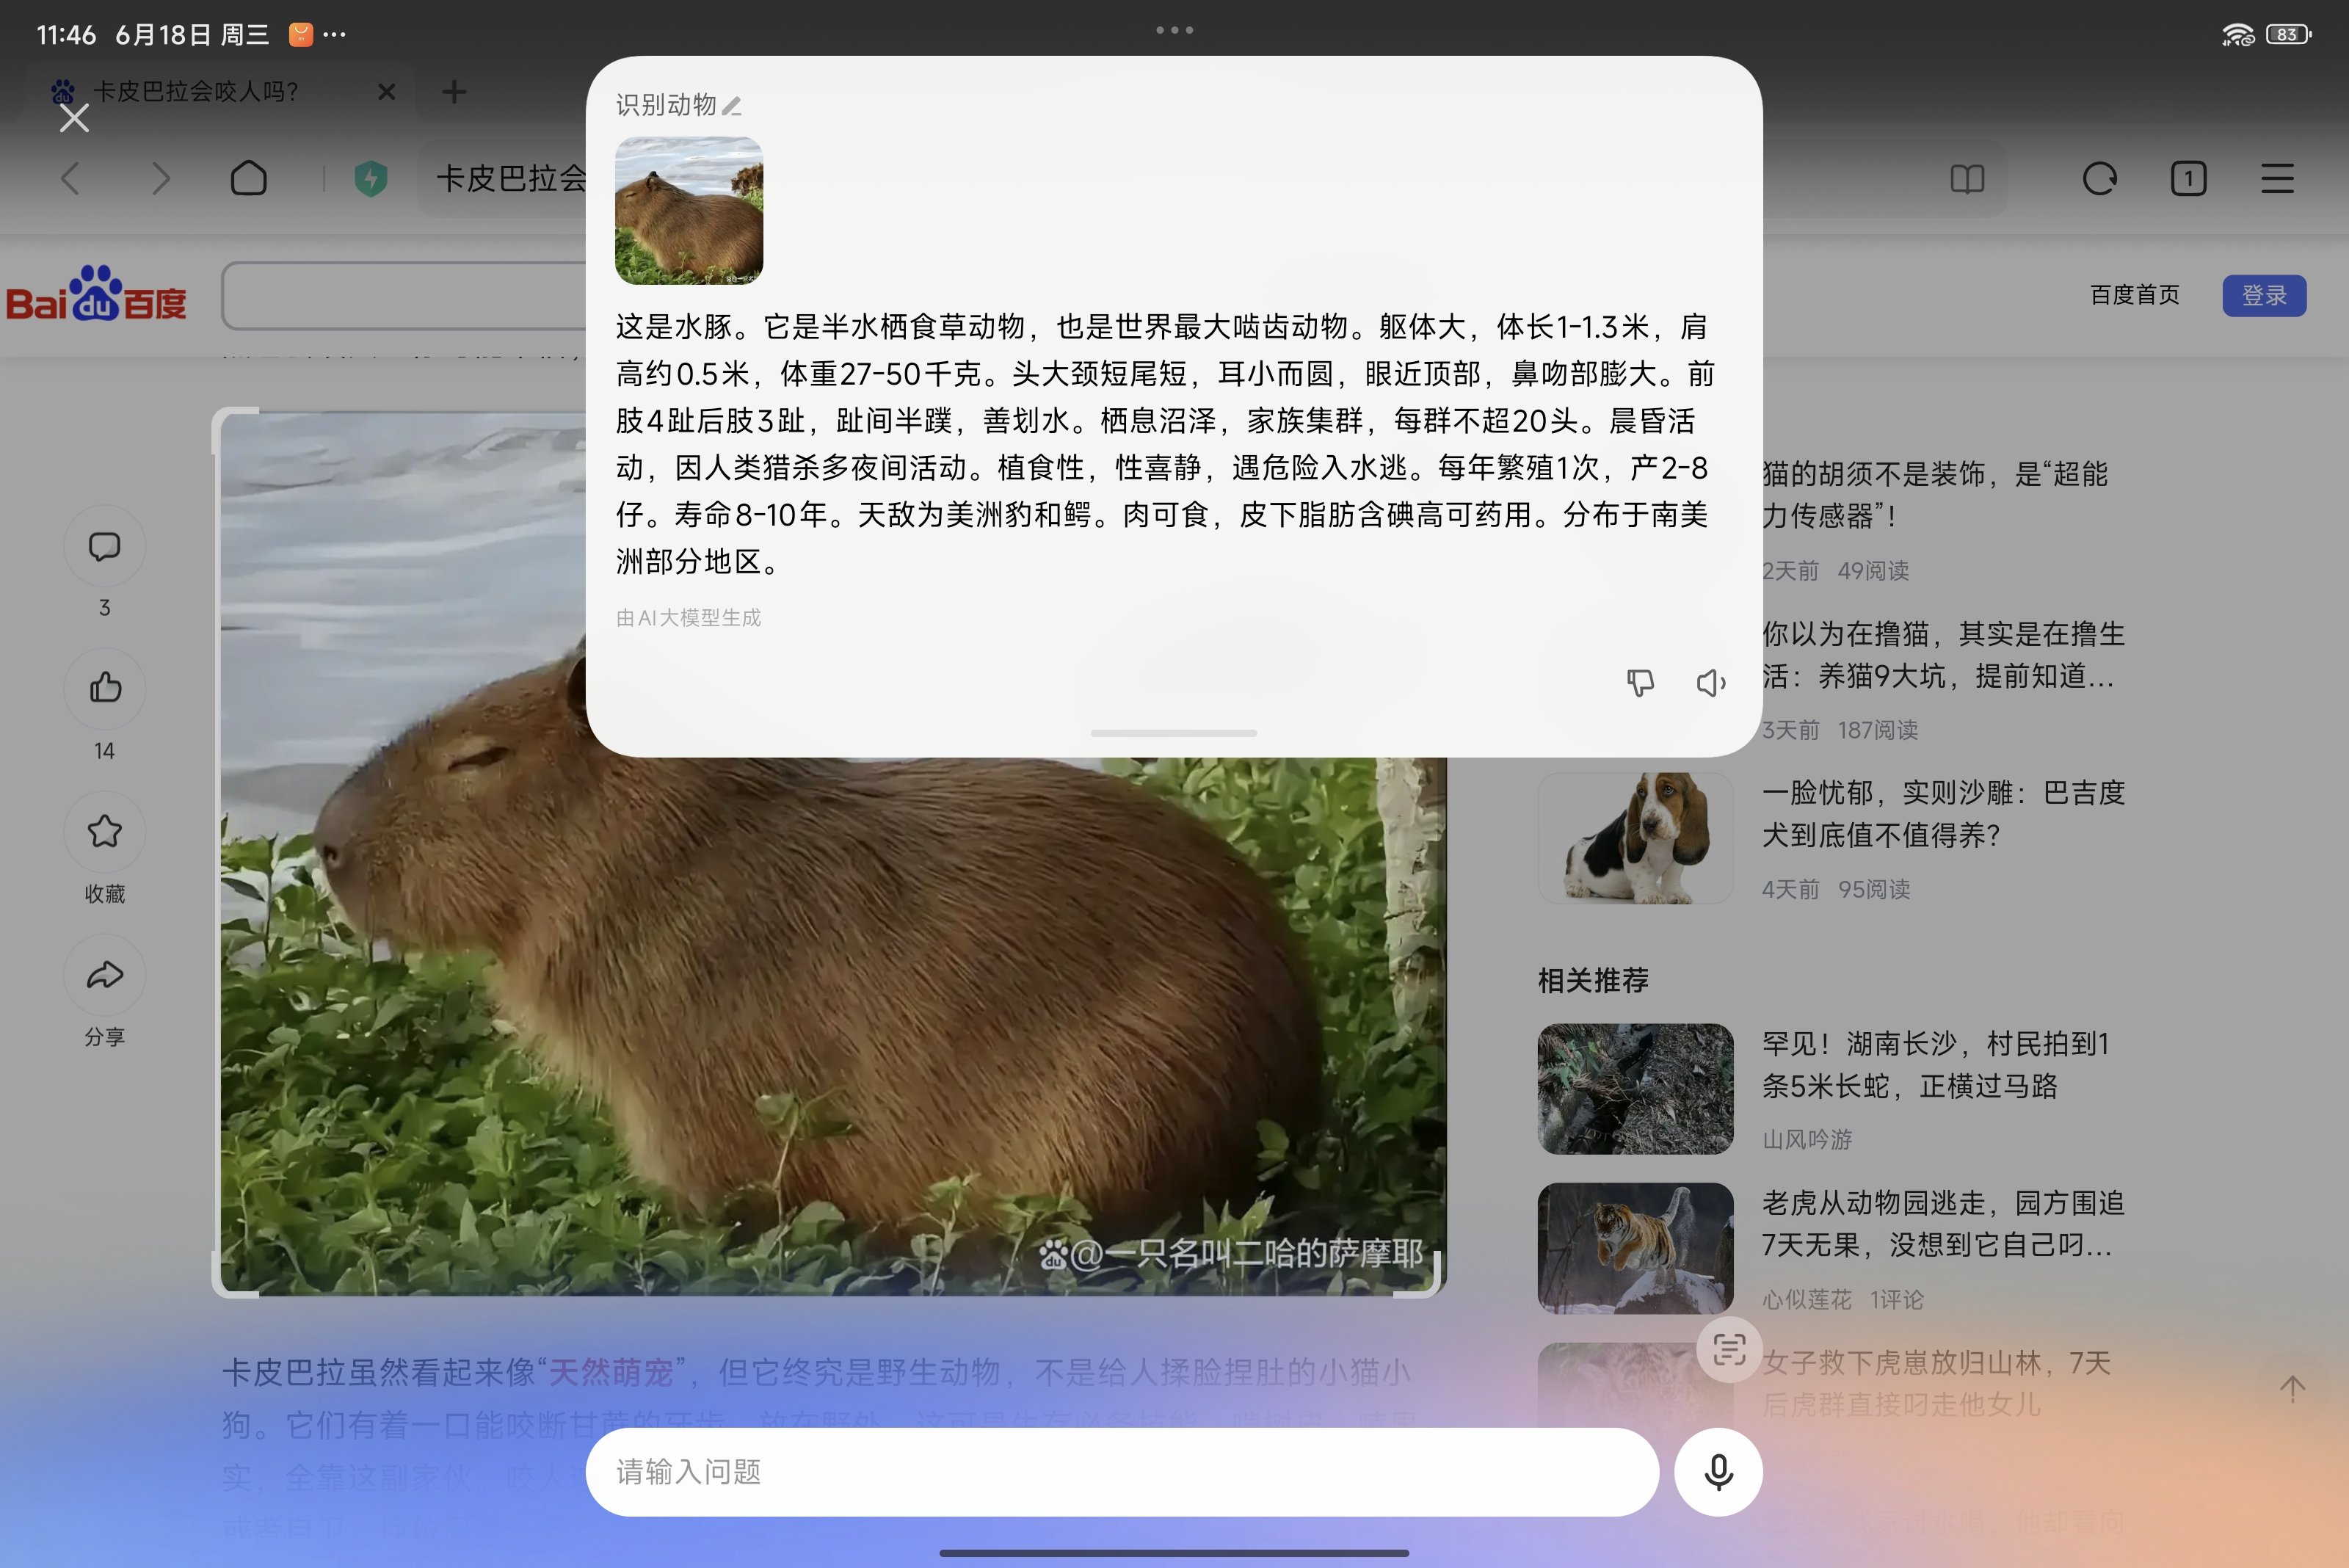Like the article with thumbs-up icon
2349x1568 pixels.
pyautogui.click(x=105, y=688)
